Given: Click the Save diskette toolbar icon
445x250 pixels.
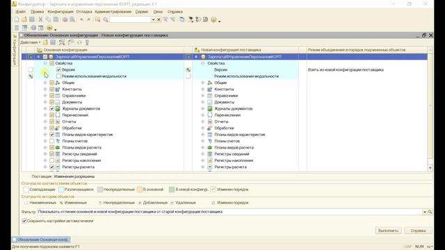Looking at the screenshot, I should 32,19.
